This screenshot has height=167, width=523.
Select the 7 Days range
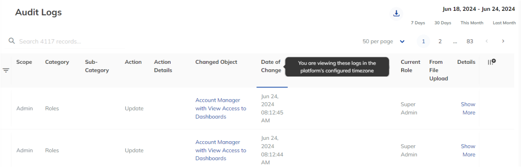coord(418,23)
